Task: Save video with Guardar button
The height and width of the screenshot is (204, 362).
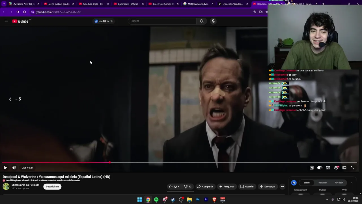Action: coord(247,186)
